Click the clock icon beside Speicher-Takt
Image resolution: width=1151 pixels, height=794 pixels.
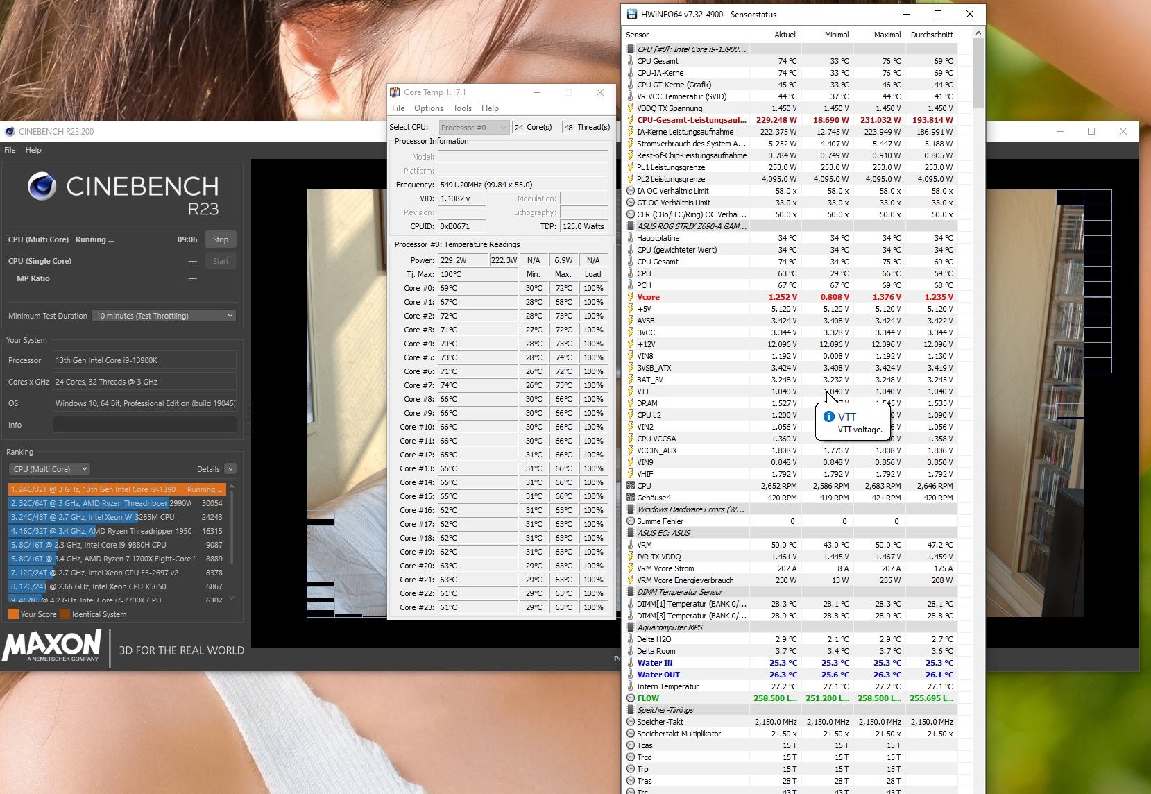coord(631,722)
